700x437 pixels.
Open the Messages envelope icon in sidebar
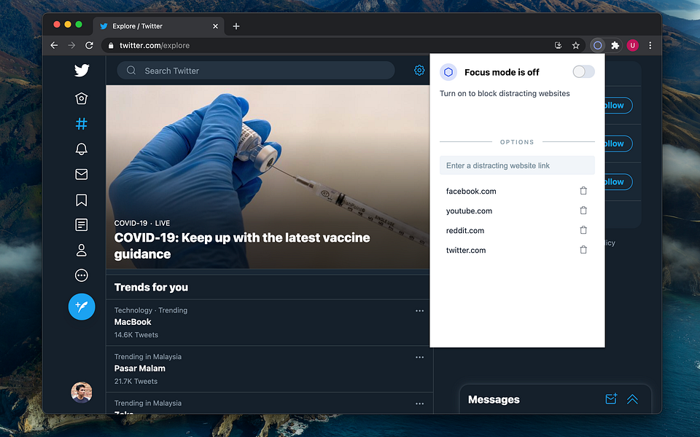[x=81, y=174]
